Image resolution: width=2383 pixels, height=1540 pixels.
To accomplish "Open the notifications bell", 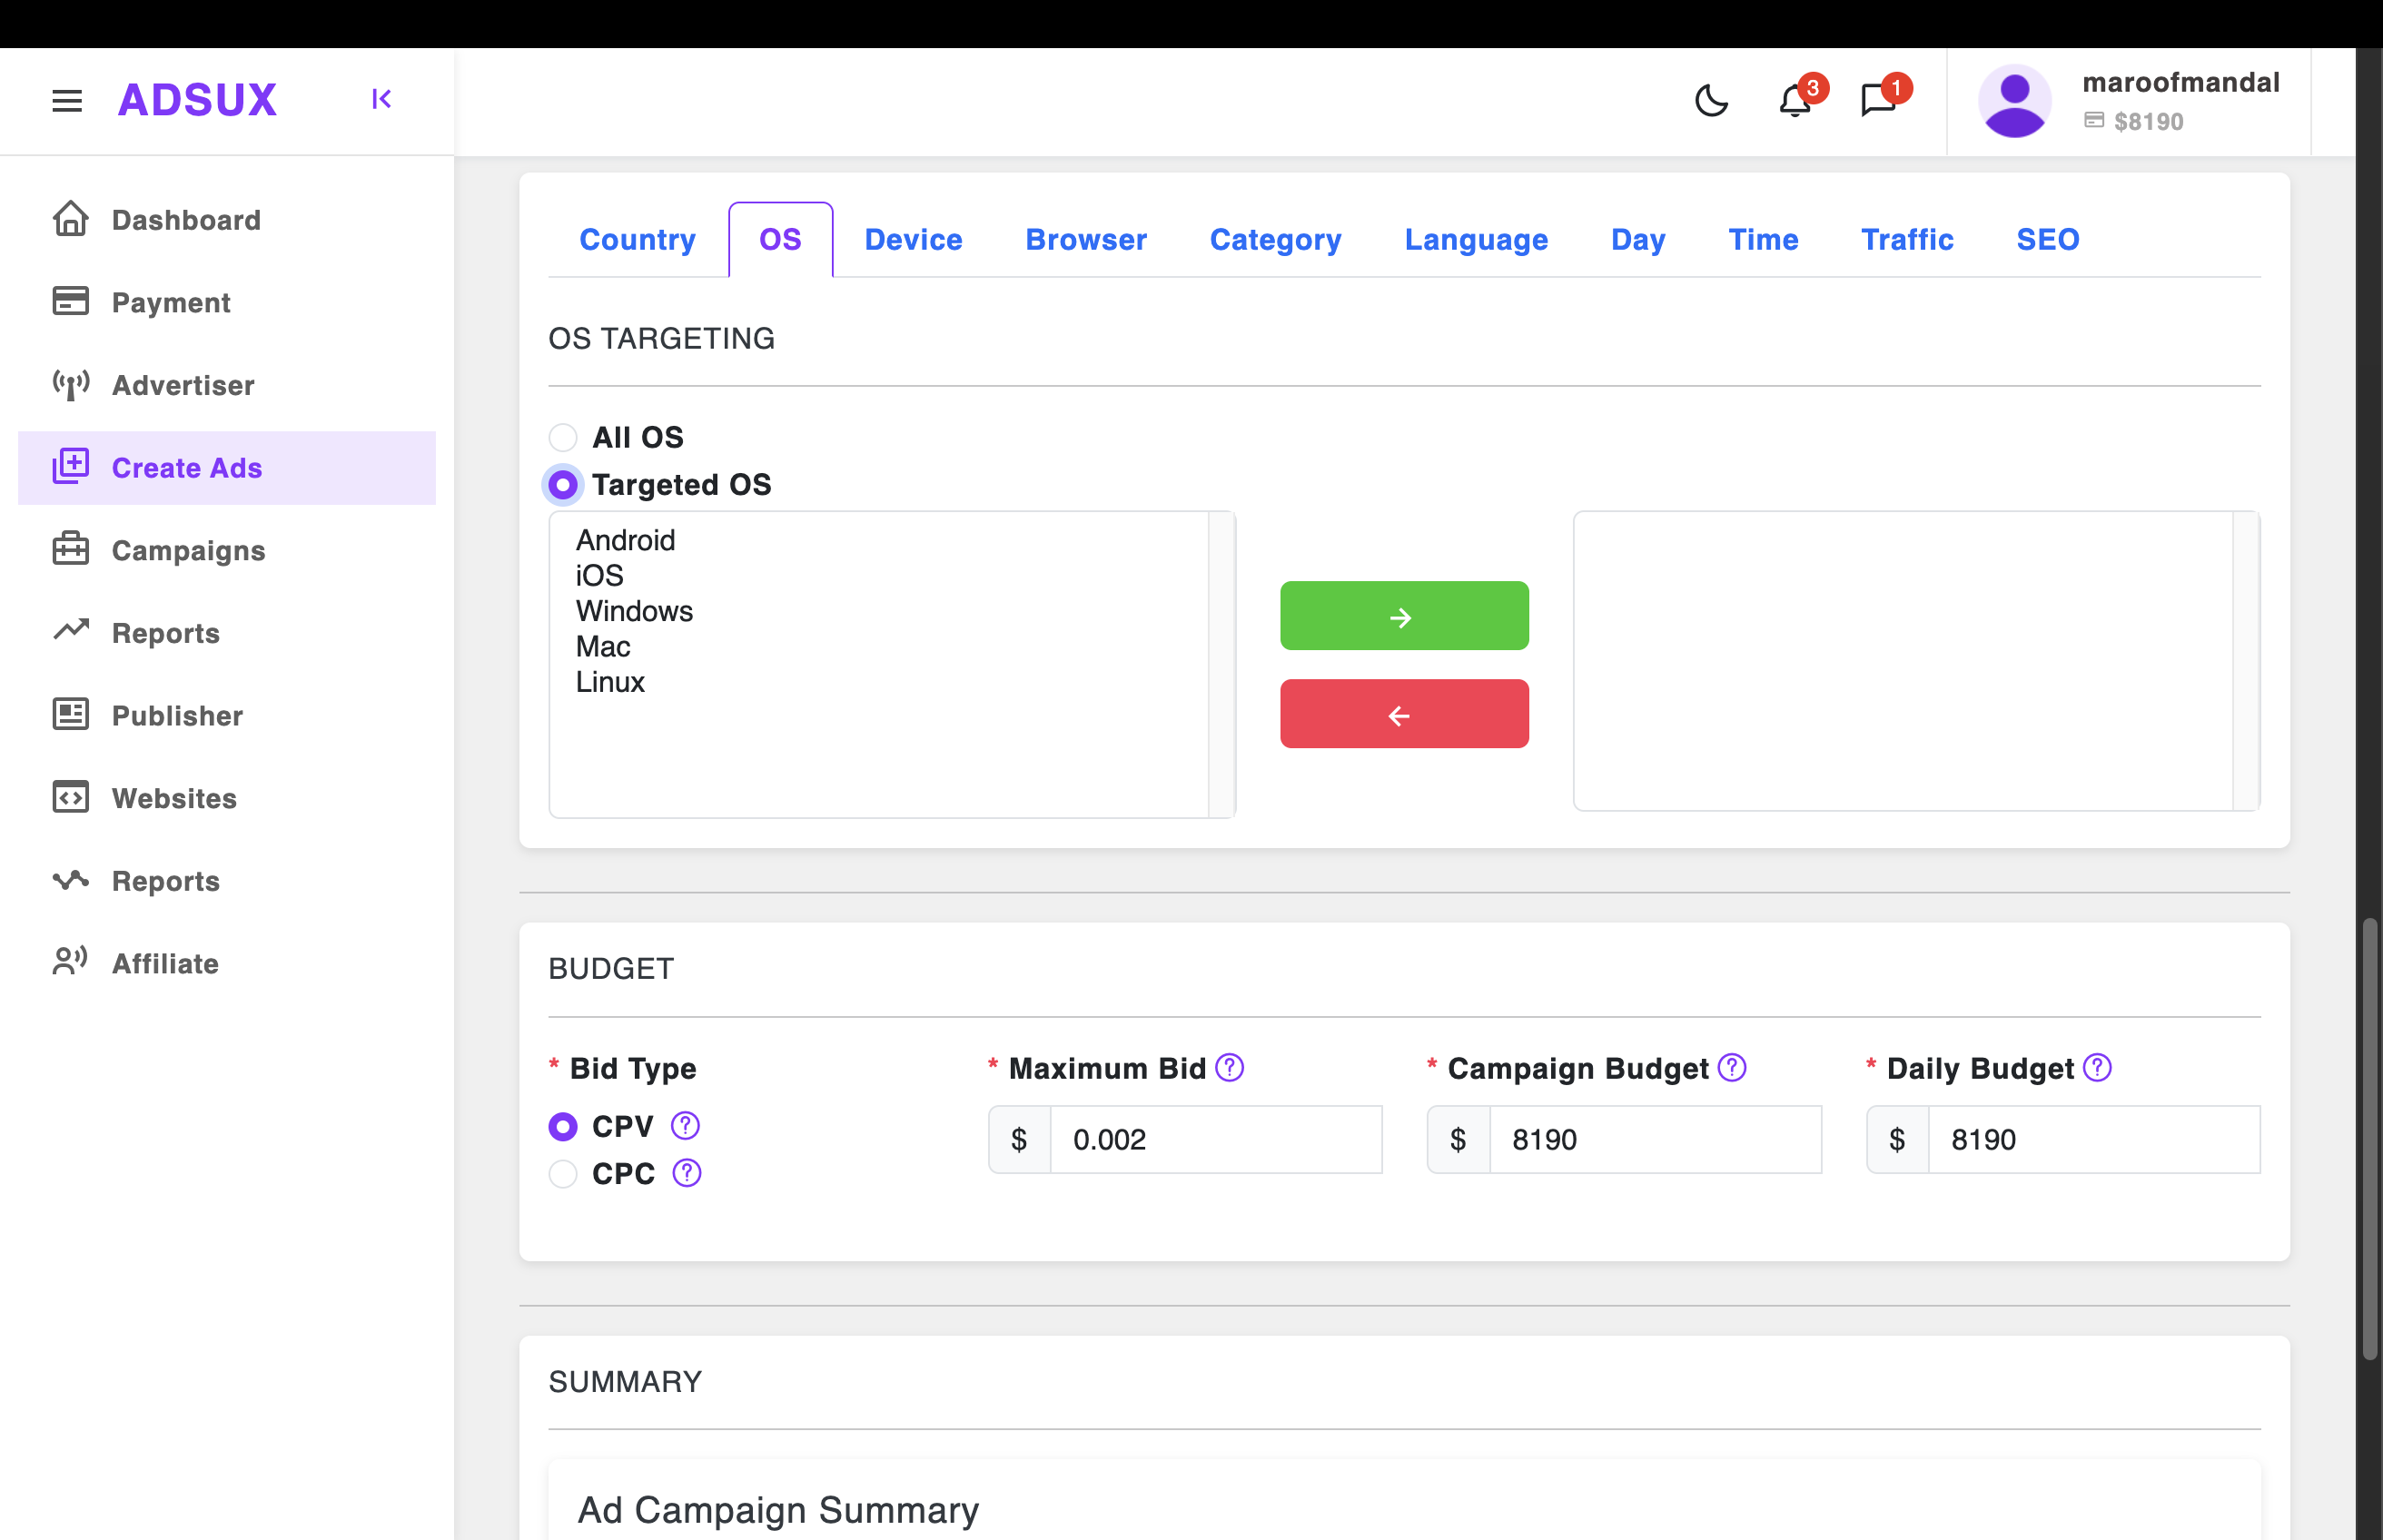I will 1795,101.
